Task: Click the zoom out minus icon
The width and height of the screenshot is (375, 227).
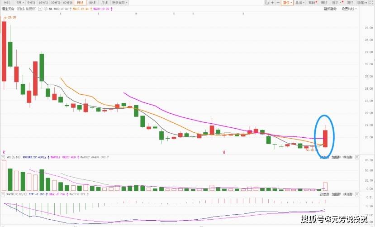Action: (x=278, y=3)
